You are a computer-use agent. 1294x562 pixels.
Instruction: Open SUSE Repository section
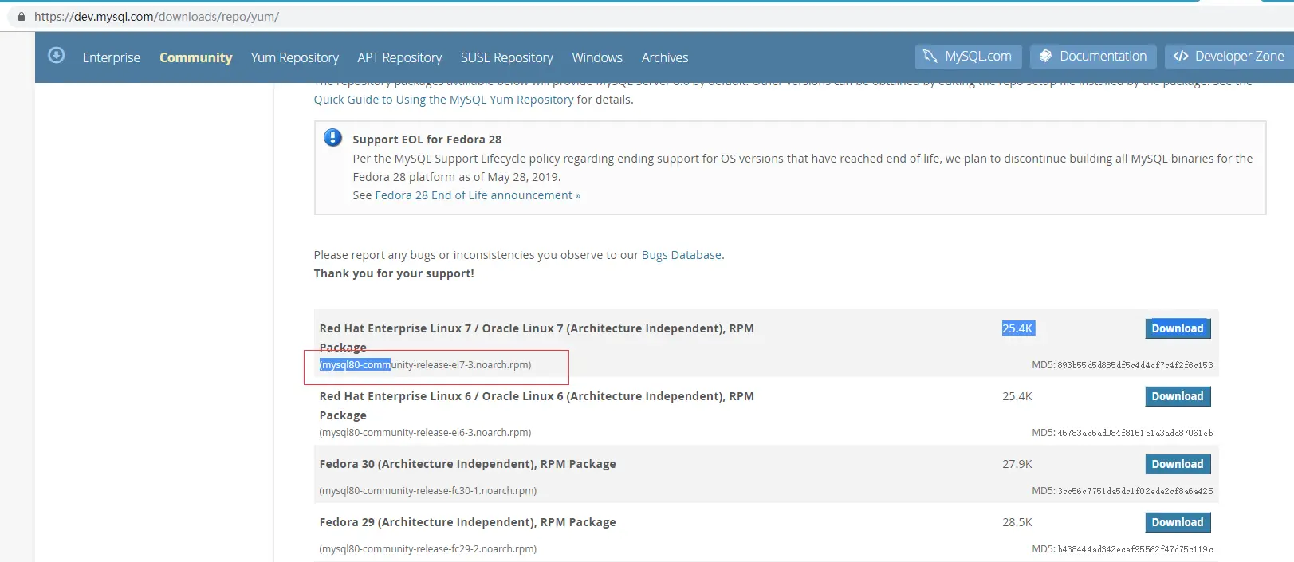coord(506,57)
